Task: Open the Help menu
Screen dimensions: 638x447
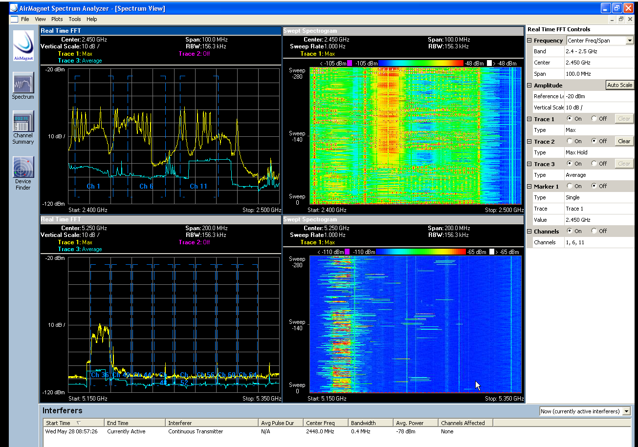Action: tap(92, 19)
